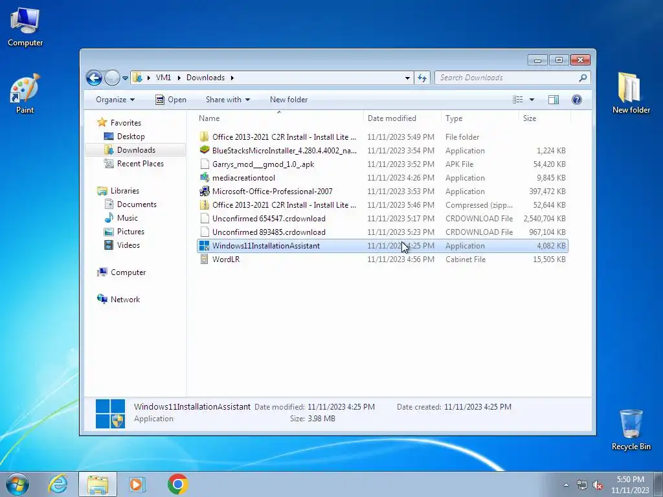This screenshot has width=663, height=497.
Task: Open the address bar history dropdown
Action: click(x=407, y=78)
